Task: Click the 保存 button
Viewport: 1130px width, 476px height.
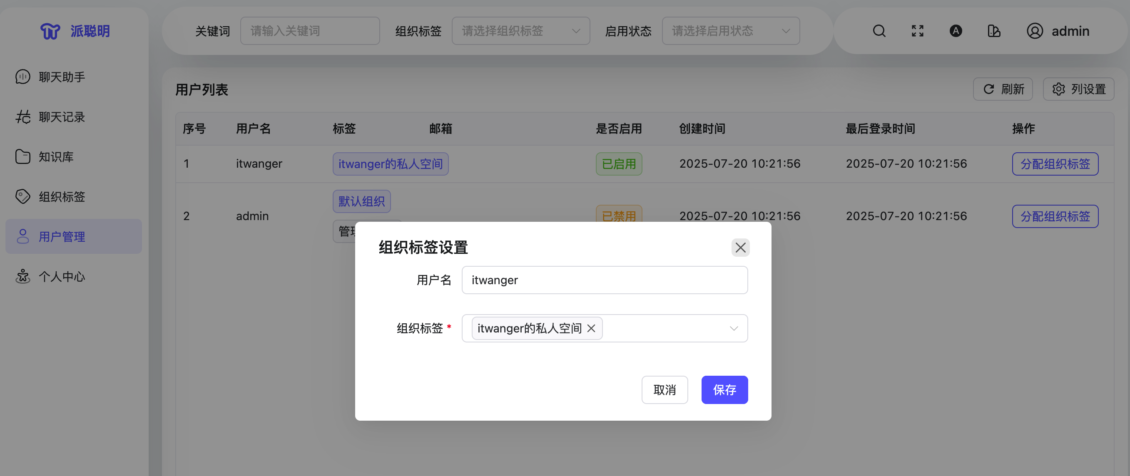Action: click(724, 389)
